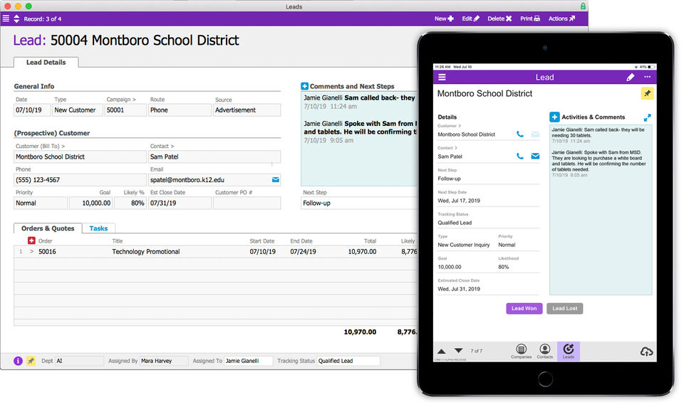
Task: Add new comment with blue plus icon
Action: click(x=304, y=86)
